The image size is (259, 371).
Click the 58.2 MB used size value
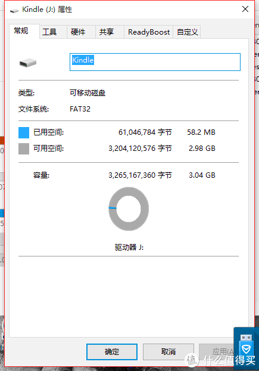click(x=201, y=132)
